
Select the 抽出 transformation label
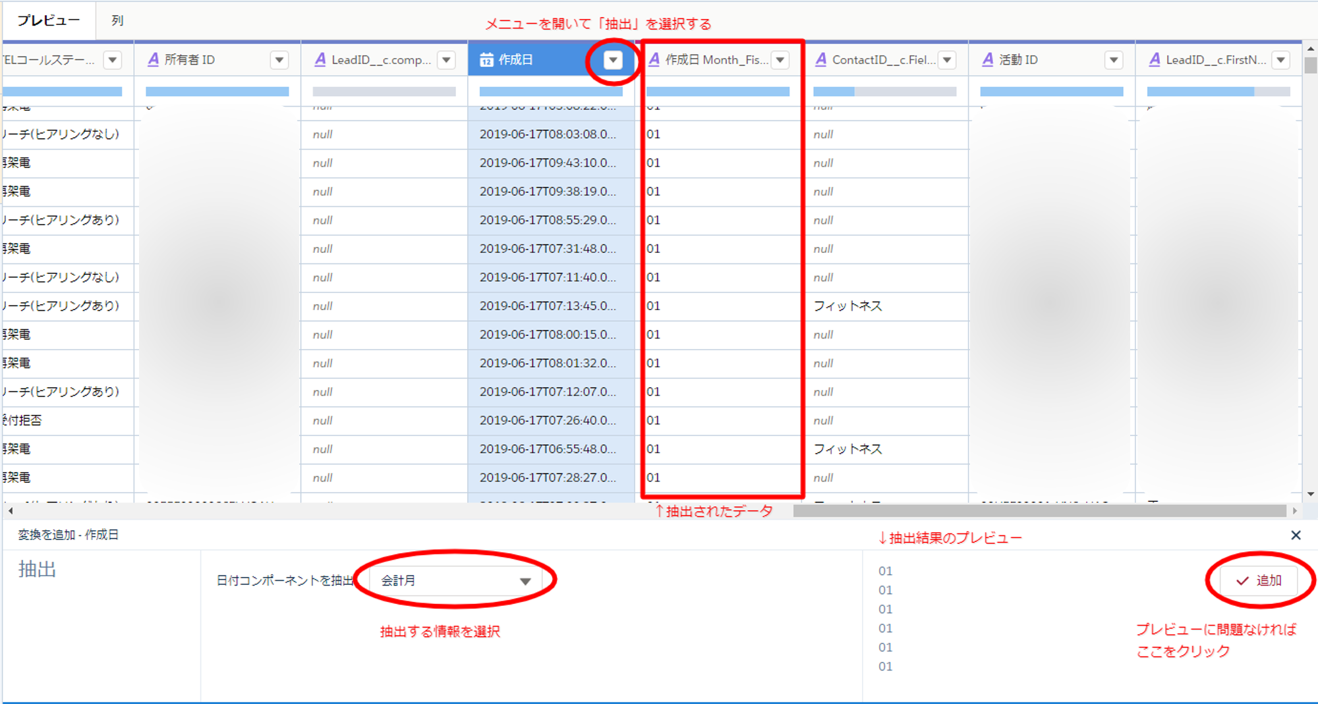38,569
